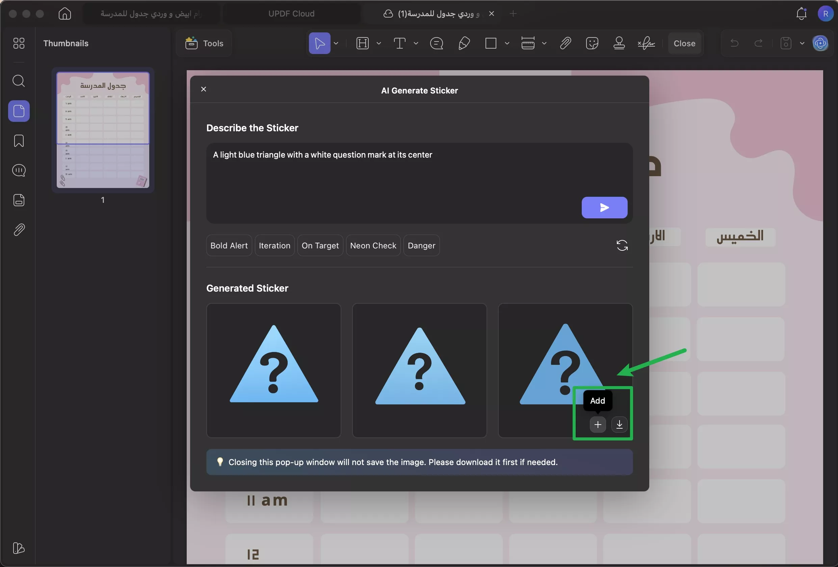Refresh the sticker prompt suggestions

(622, 245)
